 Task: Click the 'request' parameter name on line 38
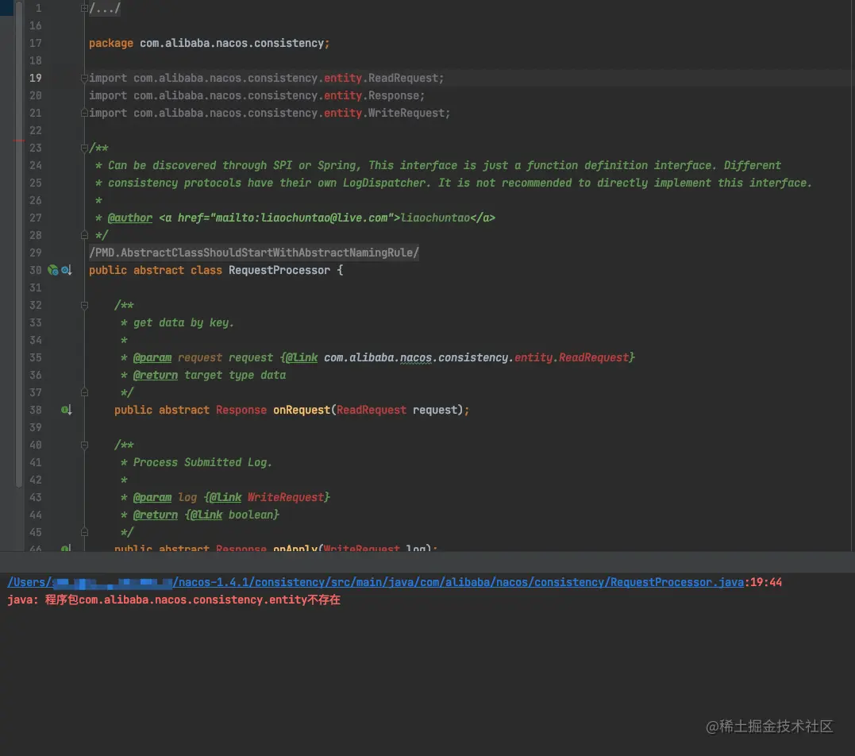[x=434, y=410]
